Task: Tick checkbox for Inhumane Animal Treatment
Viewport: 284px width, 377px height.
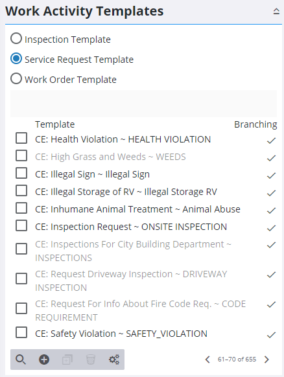Action: (x=21, y=208)
